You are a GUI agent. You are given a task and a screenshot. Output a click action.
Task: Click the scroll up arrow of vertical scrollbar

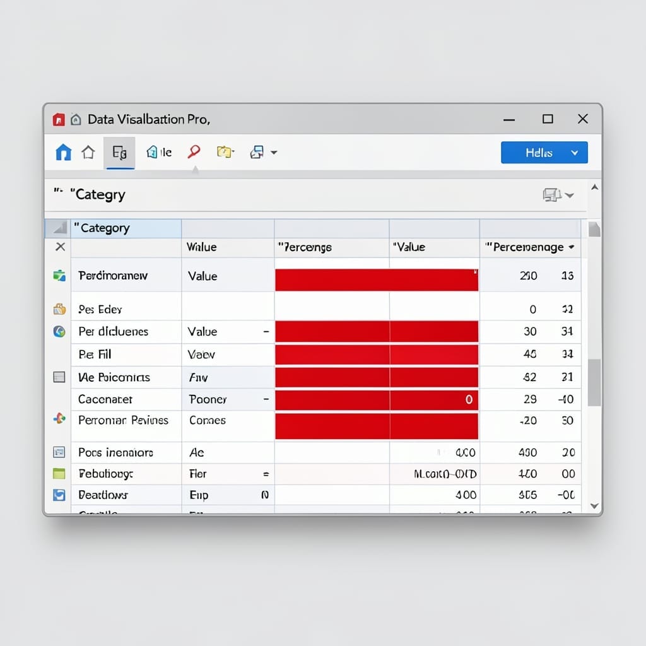594,187
